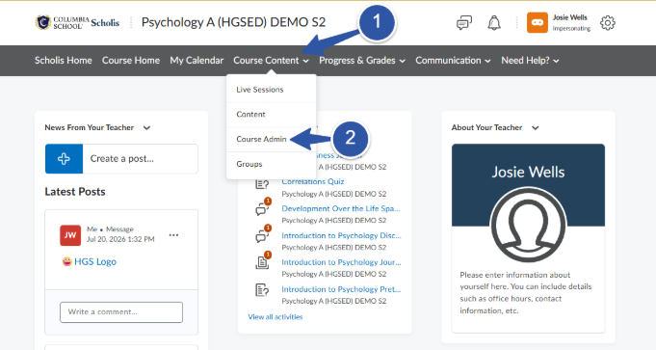Select Course Admin from the dropdown
This screenshot has width=656, height=350.
coord(271,139)
